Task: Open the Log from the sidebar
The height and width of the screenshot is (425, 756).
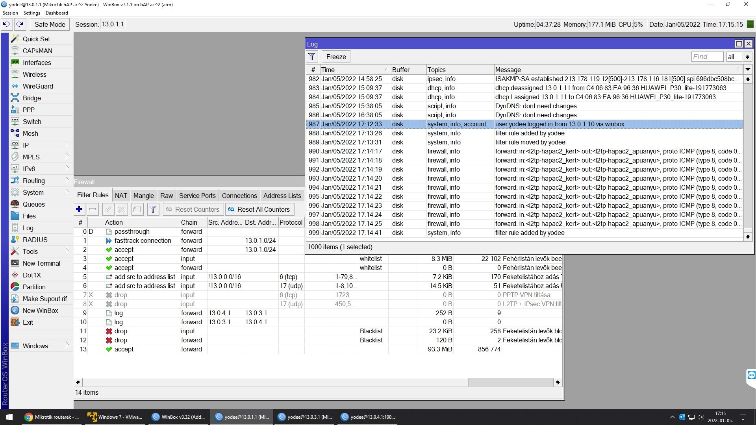Action: [28, 228]
